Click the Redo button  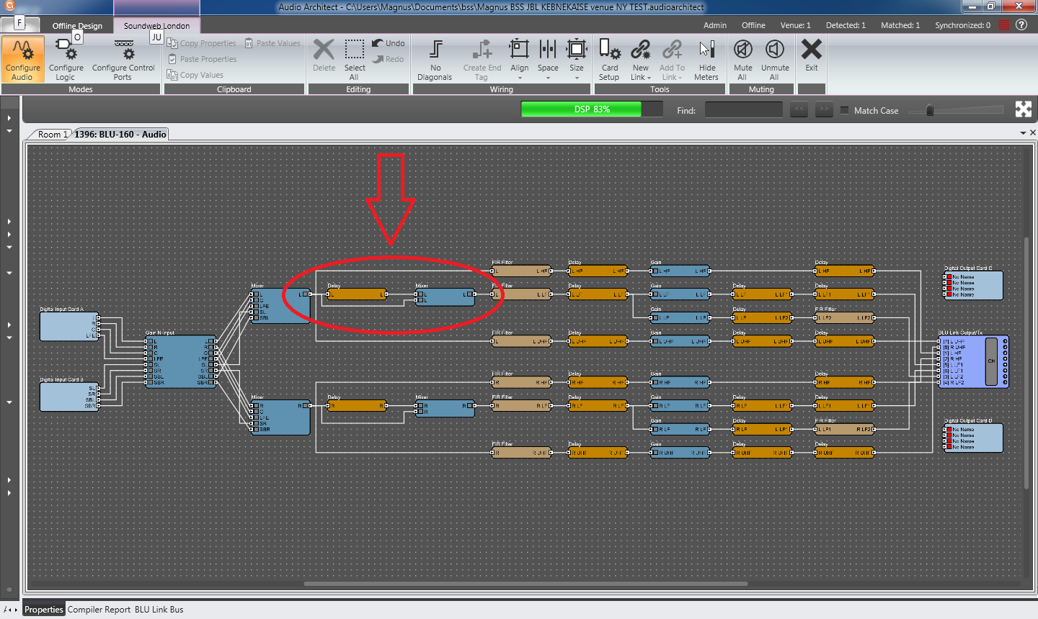point(389,59)
